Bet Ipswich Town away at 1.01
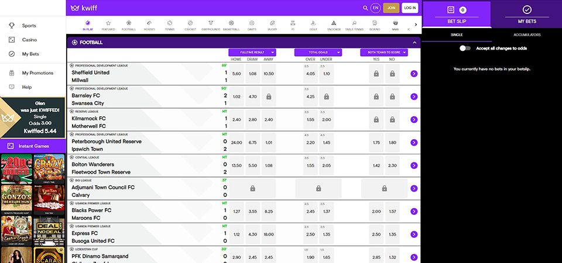This screenshot has height=263, width=562. 269,143
